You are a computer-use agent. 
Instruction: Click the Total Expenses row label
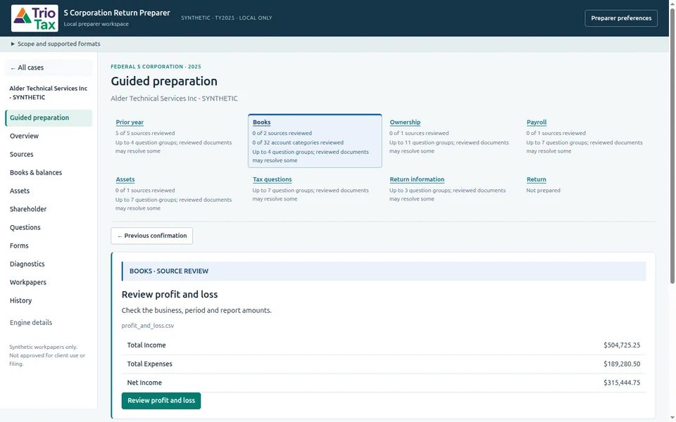click(x=149, y=364)
